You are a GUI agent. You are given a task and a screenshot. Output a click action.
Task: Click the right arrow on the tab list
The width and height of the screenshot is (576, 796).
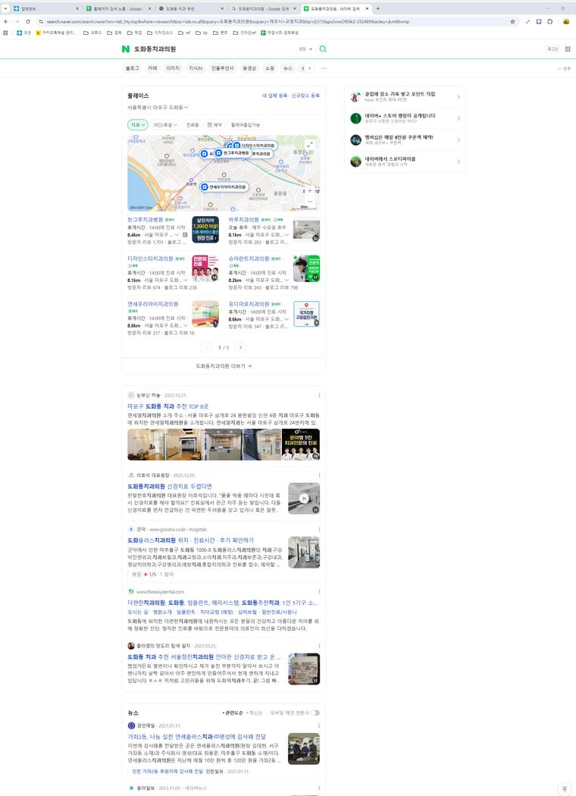[309, 68]
